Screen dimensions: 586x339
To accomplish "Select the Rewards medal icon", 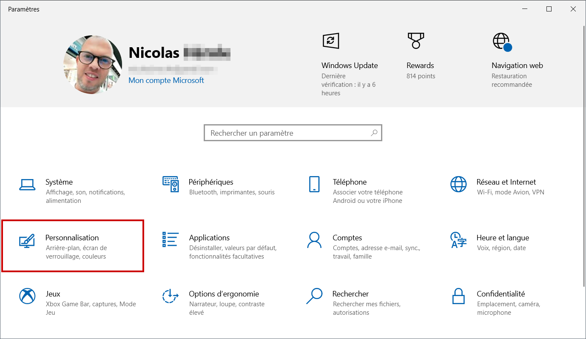I will (415, 40).
